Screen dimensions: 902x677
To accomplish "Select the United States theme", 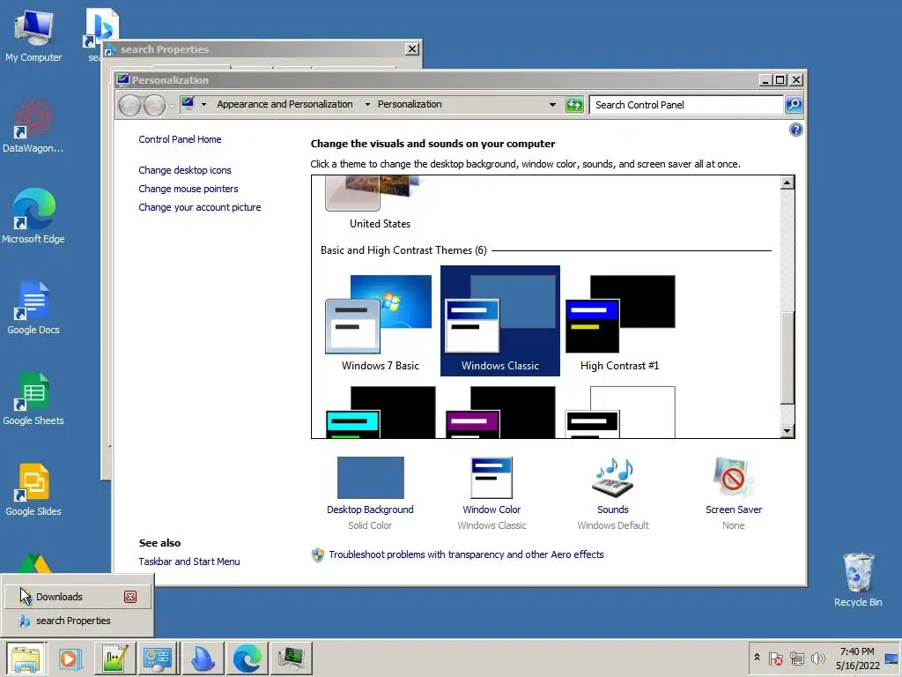I will tap(380, 204).
